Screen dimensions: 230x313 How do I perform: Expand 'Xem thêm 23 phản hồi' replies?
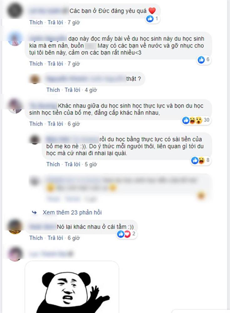click(72, 213)
